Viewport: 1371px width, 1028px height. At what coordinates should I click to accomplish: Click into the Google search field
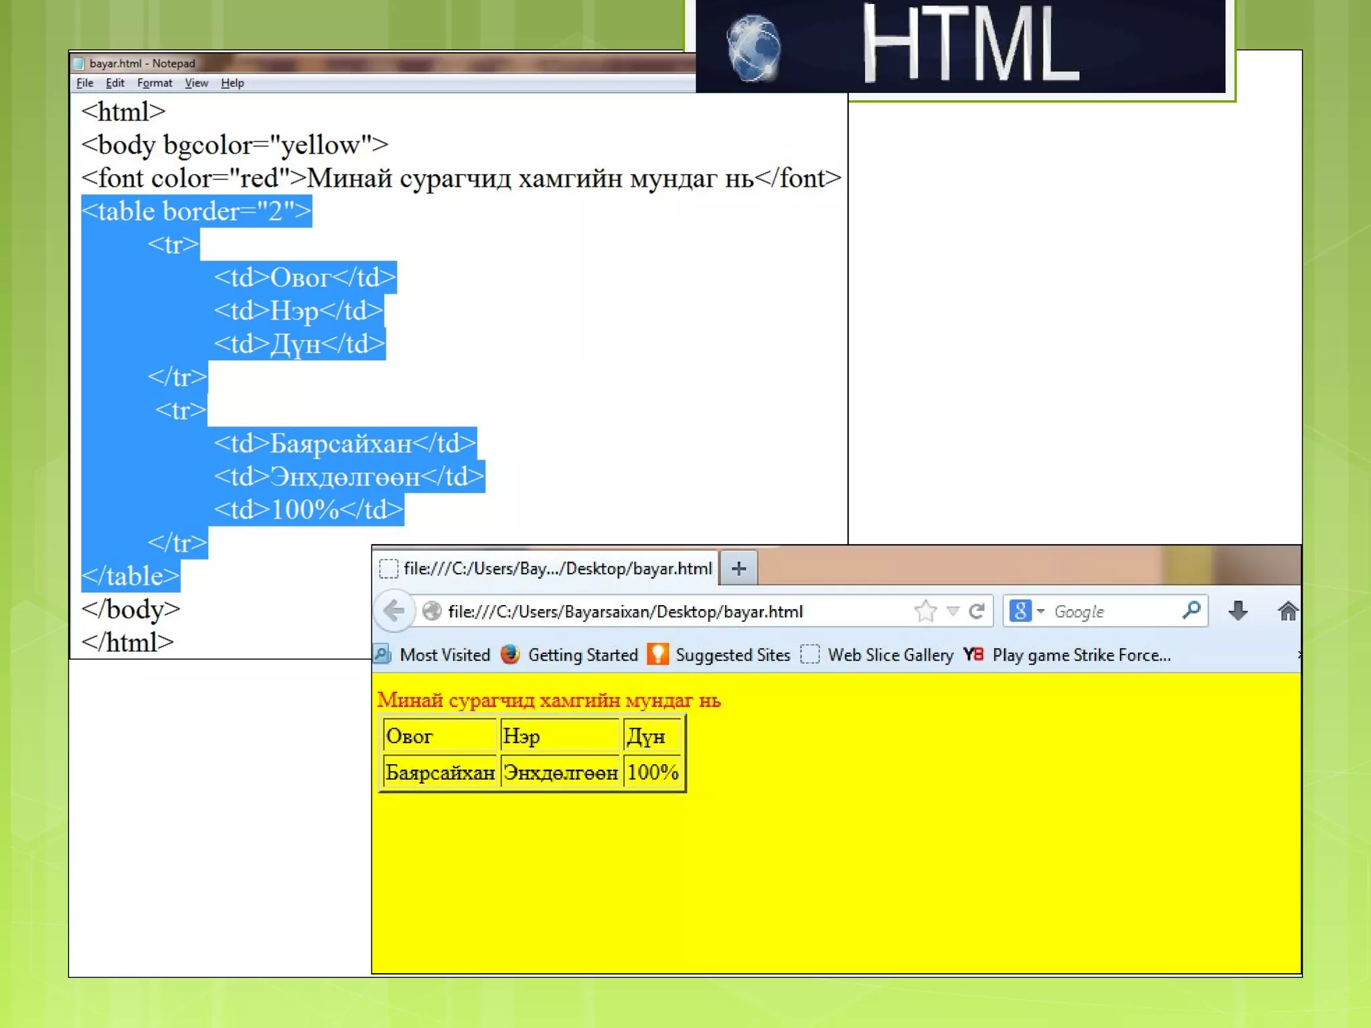point(1111,612)
